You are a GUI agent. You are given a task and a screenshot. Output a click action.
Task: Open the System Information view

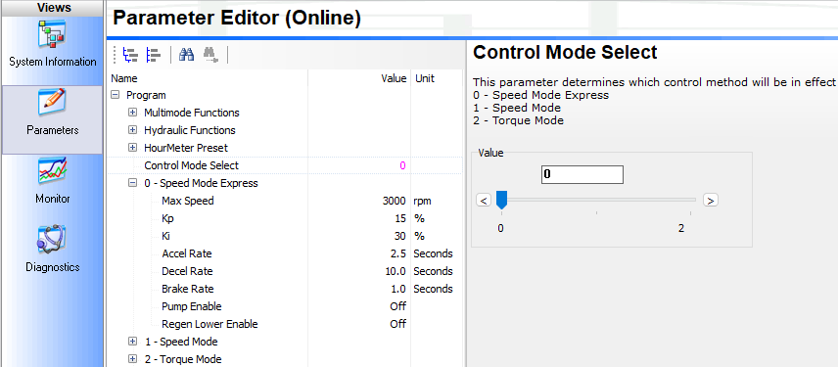(x=53, y=45)
